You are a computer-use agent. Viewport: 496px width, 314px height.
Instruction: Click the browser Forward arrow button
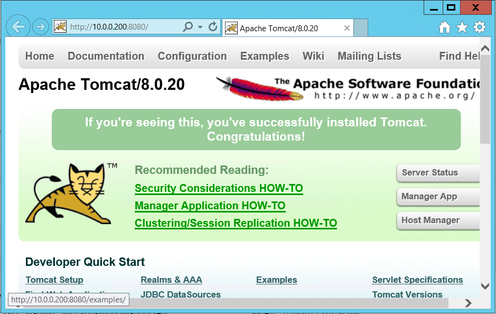tap(41, 27)
